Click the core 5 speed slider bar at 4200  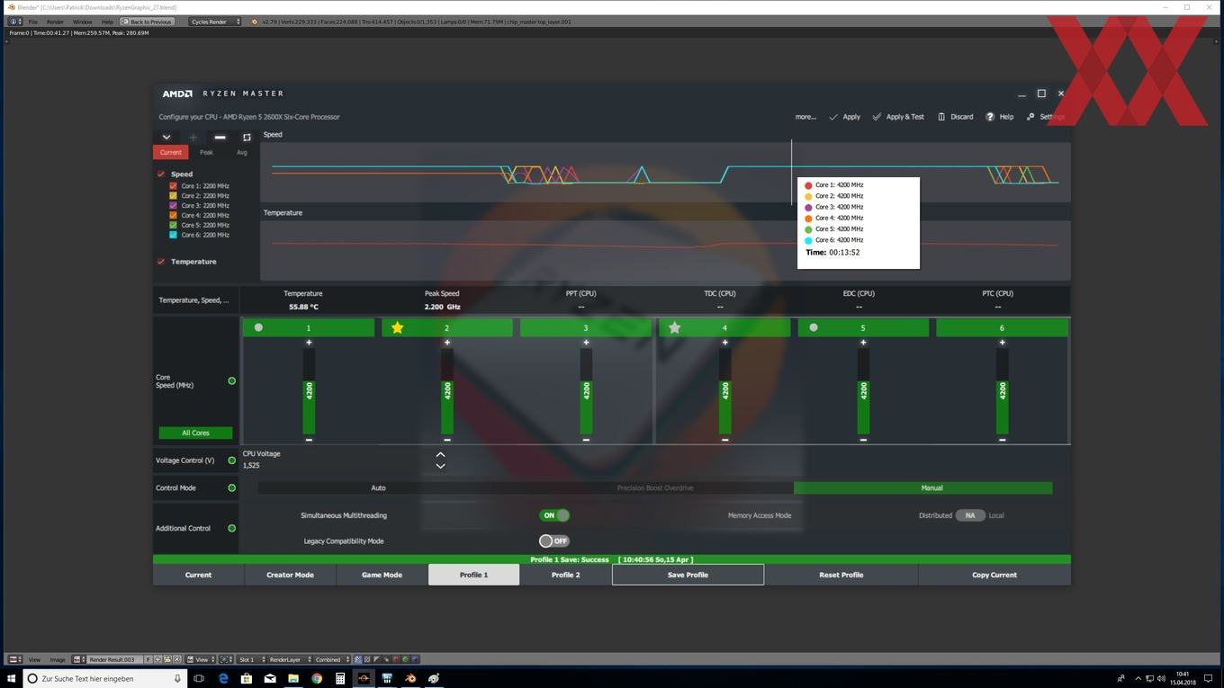(x=863, y=391)
